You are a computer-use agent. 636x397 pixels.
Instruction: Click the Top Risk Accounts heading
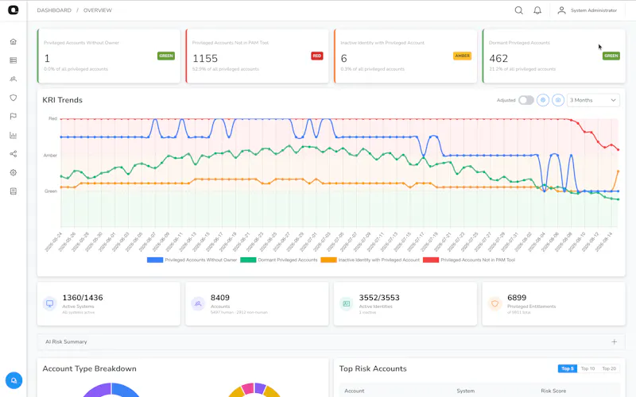pos(373,368)
